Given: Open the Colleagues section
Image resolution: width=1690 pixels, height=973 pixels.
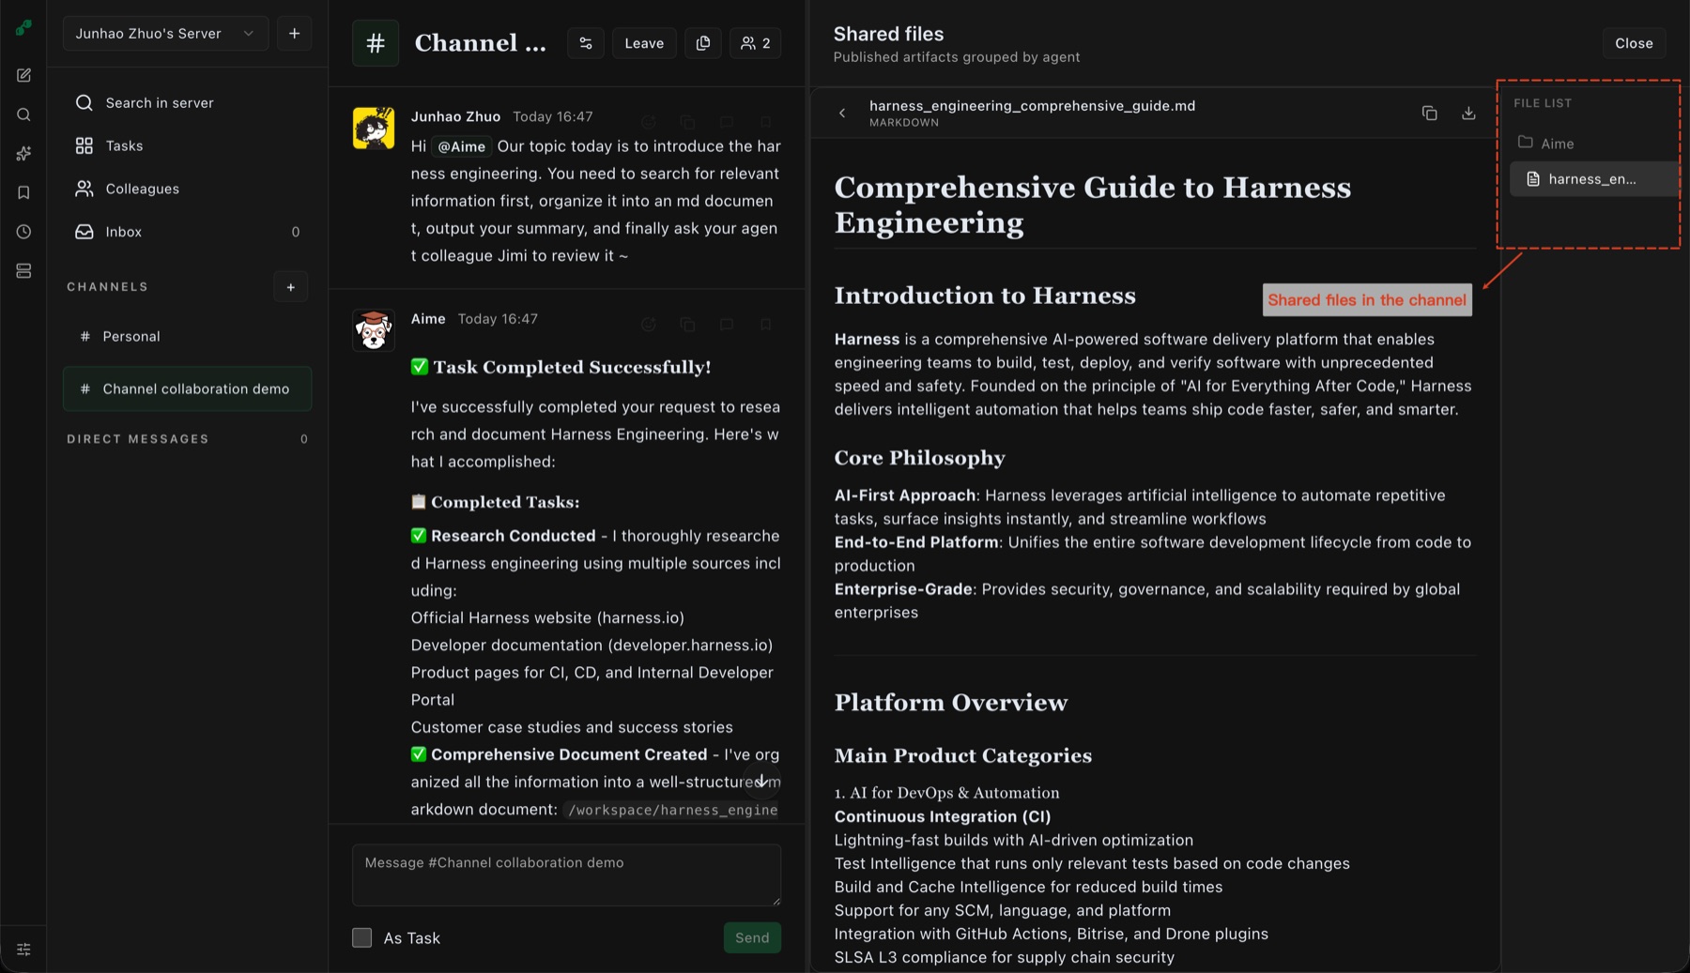Looking at the screenshot, I should pos(188,190).
